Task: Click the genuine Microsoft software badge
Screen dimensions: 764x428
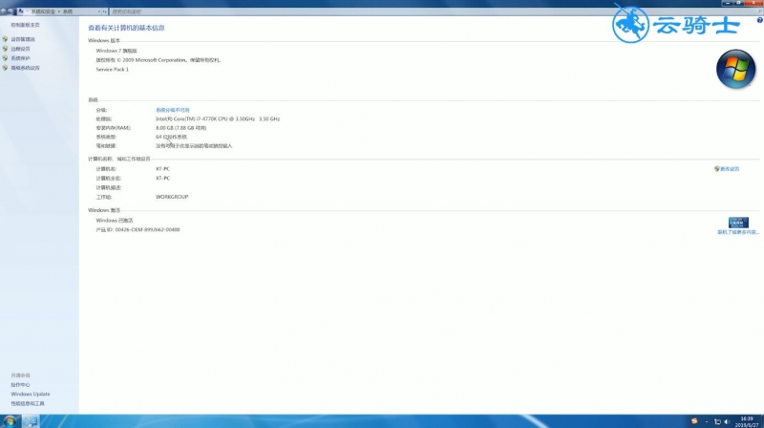Action: (x=738, y=223)
